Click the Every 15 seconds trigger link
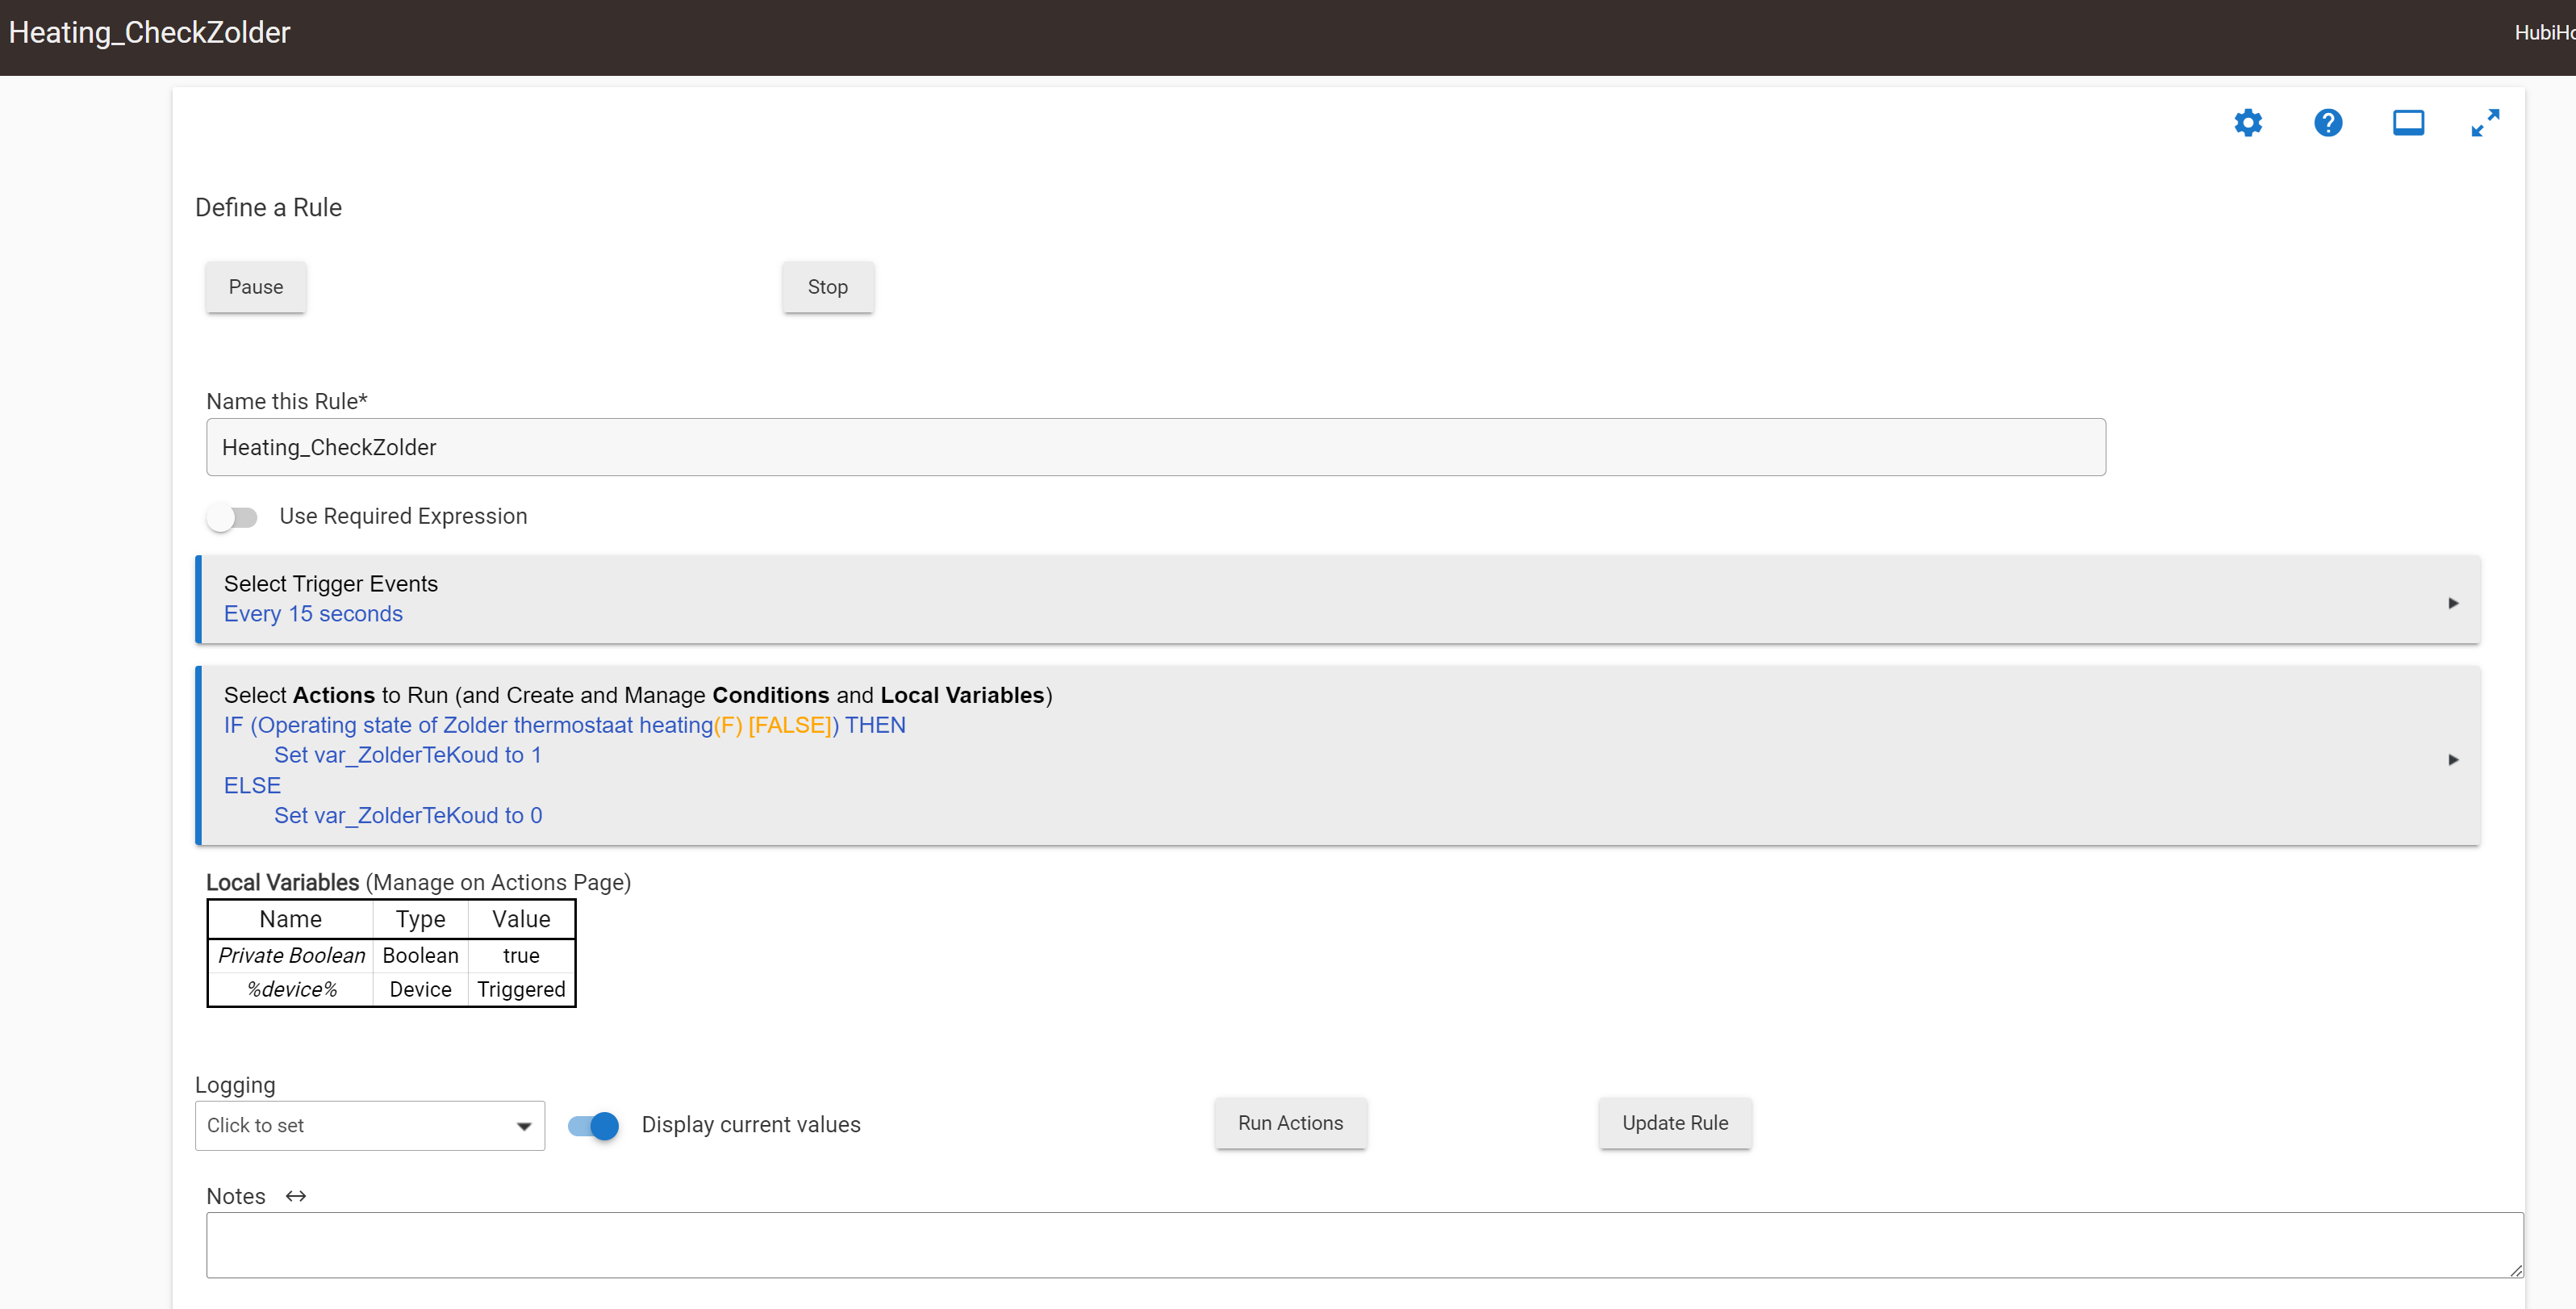 313,614
